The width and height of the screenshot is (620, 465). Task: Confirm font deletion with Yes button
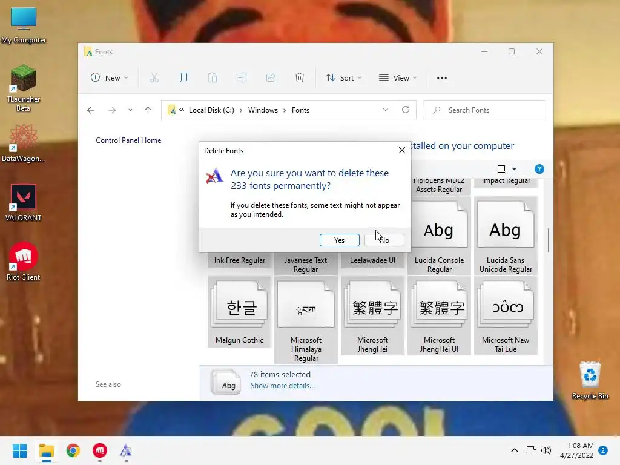[x=339, y=240]
